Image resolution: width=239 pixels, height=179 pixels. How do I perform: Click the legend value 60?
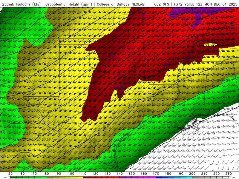click(22, 174)
